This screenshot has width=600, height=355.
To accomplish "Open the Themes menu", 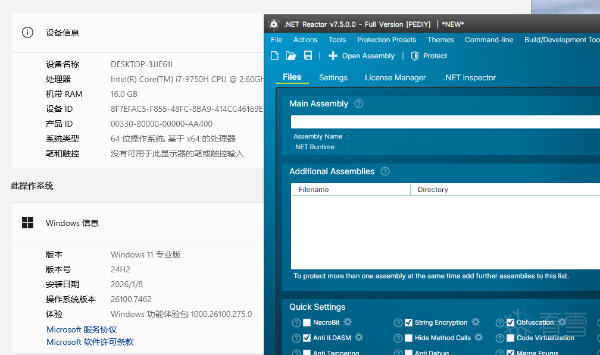I will coord(440,40).
